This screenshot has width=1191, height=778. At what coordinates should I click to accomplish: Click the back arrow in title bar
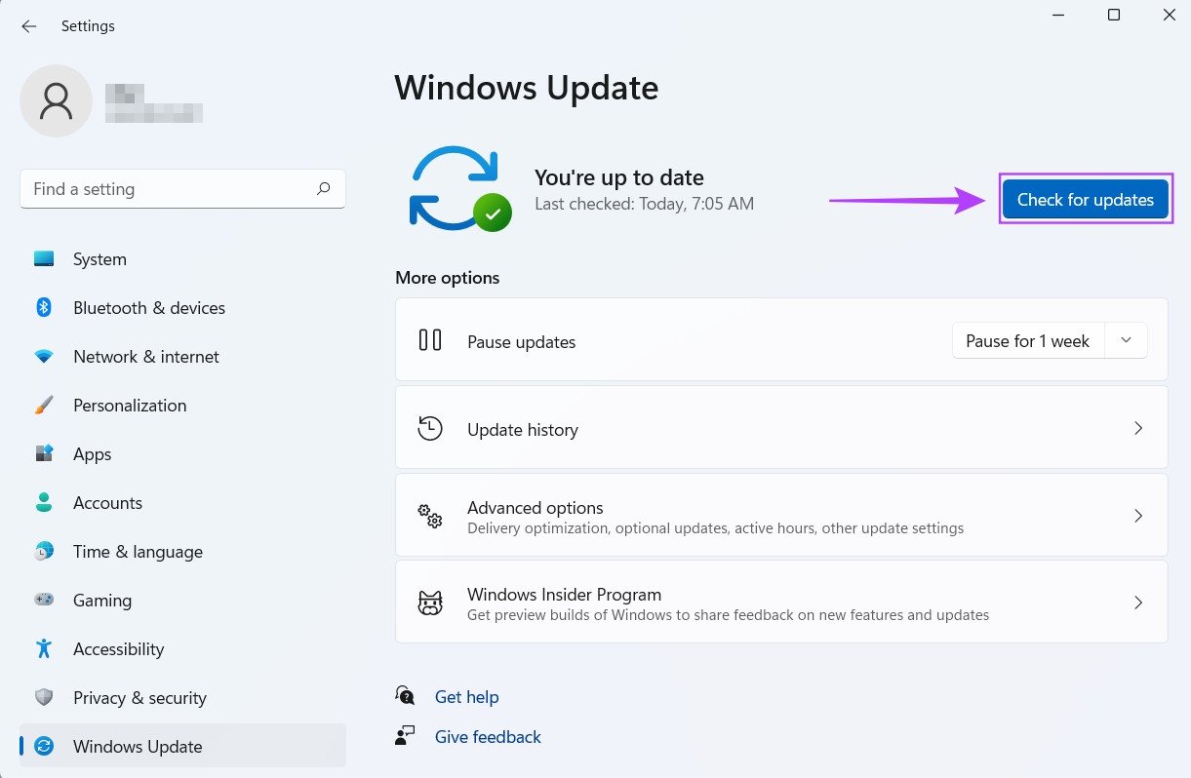29,26
